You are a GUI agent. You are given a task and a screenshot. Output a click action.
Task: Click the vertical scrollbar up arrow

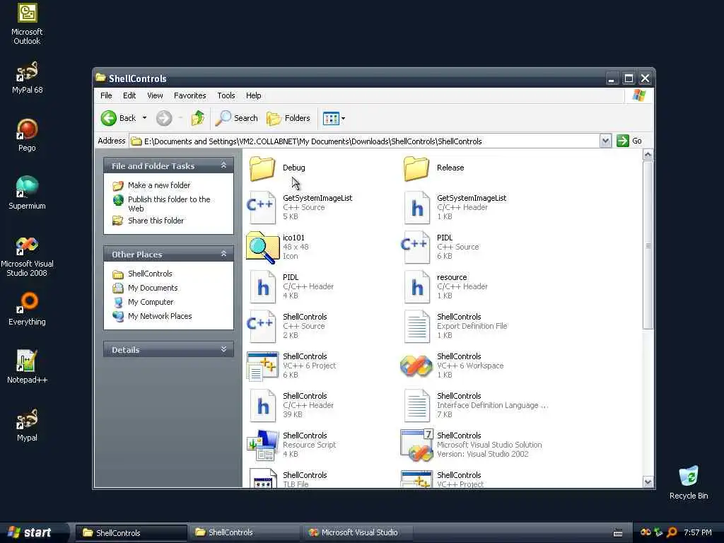coord(648,155)
